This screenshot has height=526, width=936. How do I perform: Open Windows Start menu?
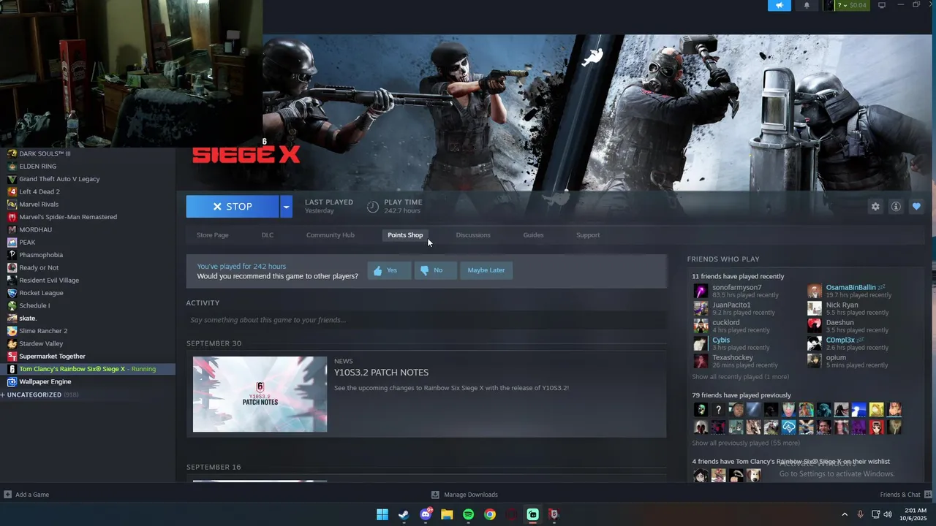[382, 514]
